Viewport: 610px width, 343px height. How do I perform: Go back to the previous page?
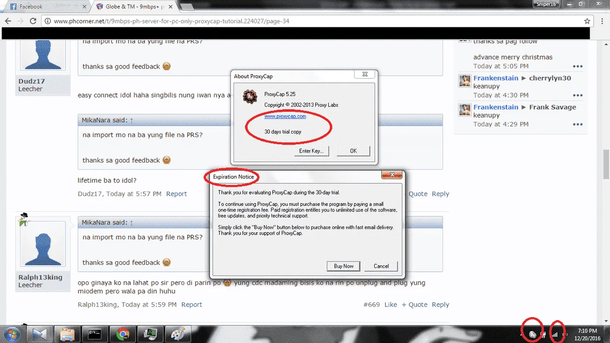[x=9, y=21]
